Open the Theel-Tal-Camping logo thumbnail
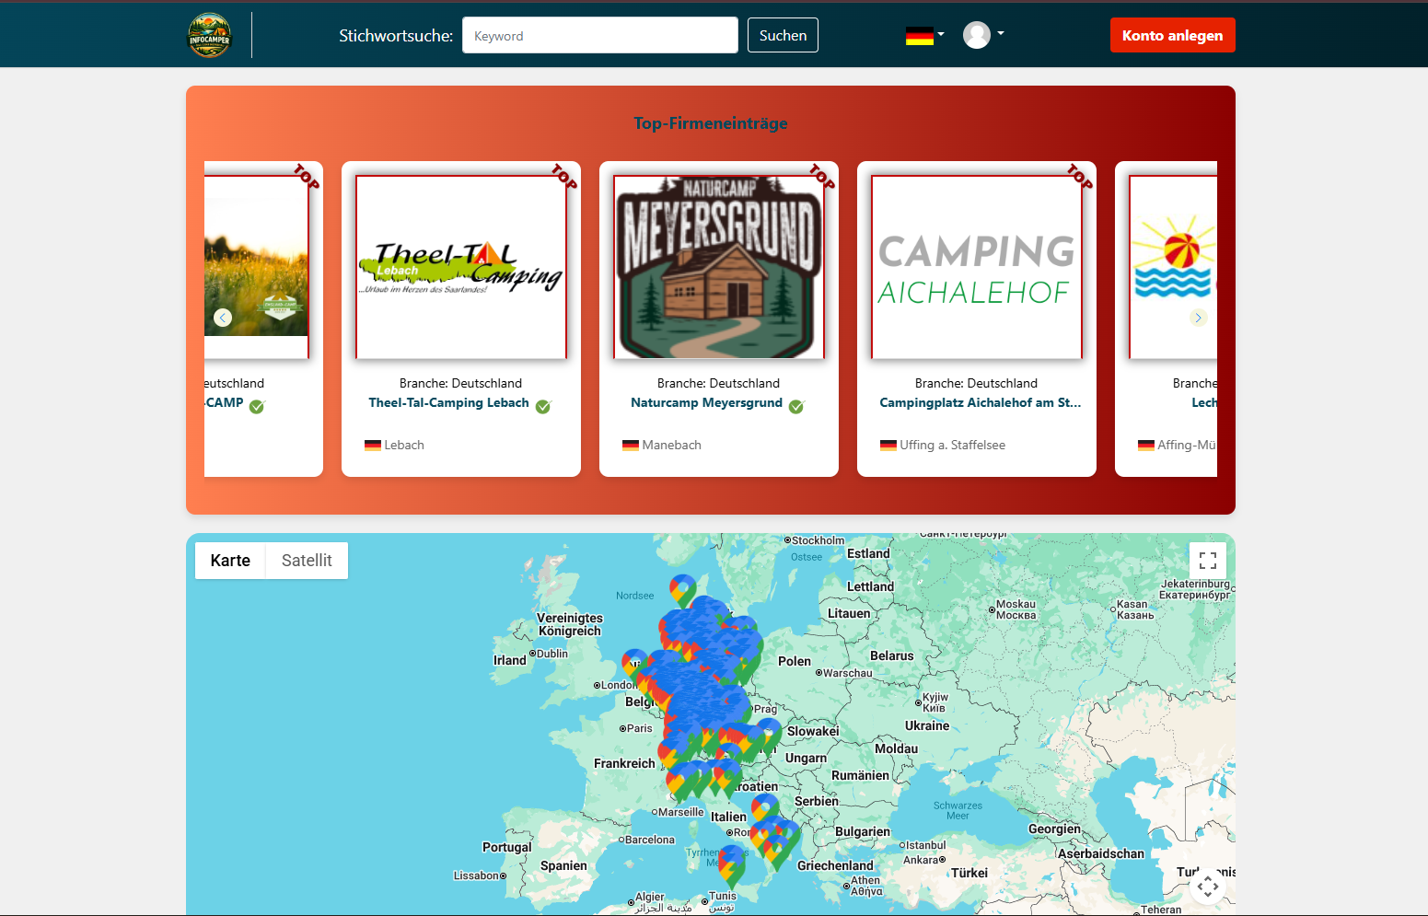Screen dimensions: 1428x916 click(461, 267)
